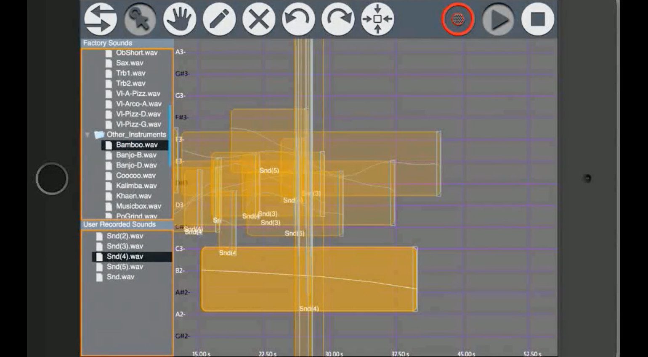Select Banjo-D.wav sound
Image resolution: width=648 pixels, height=357 pixels.
point(136,165)
